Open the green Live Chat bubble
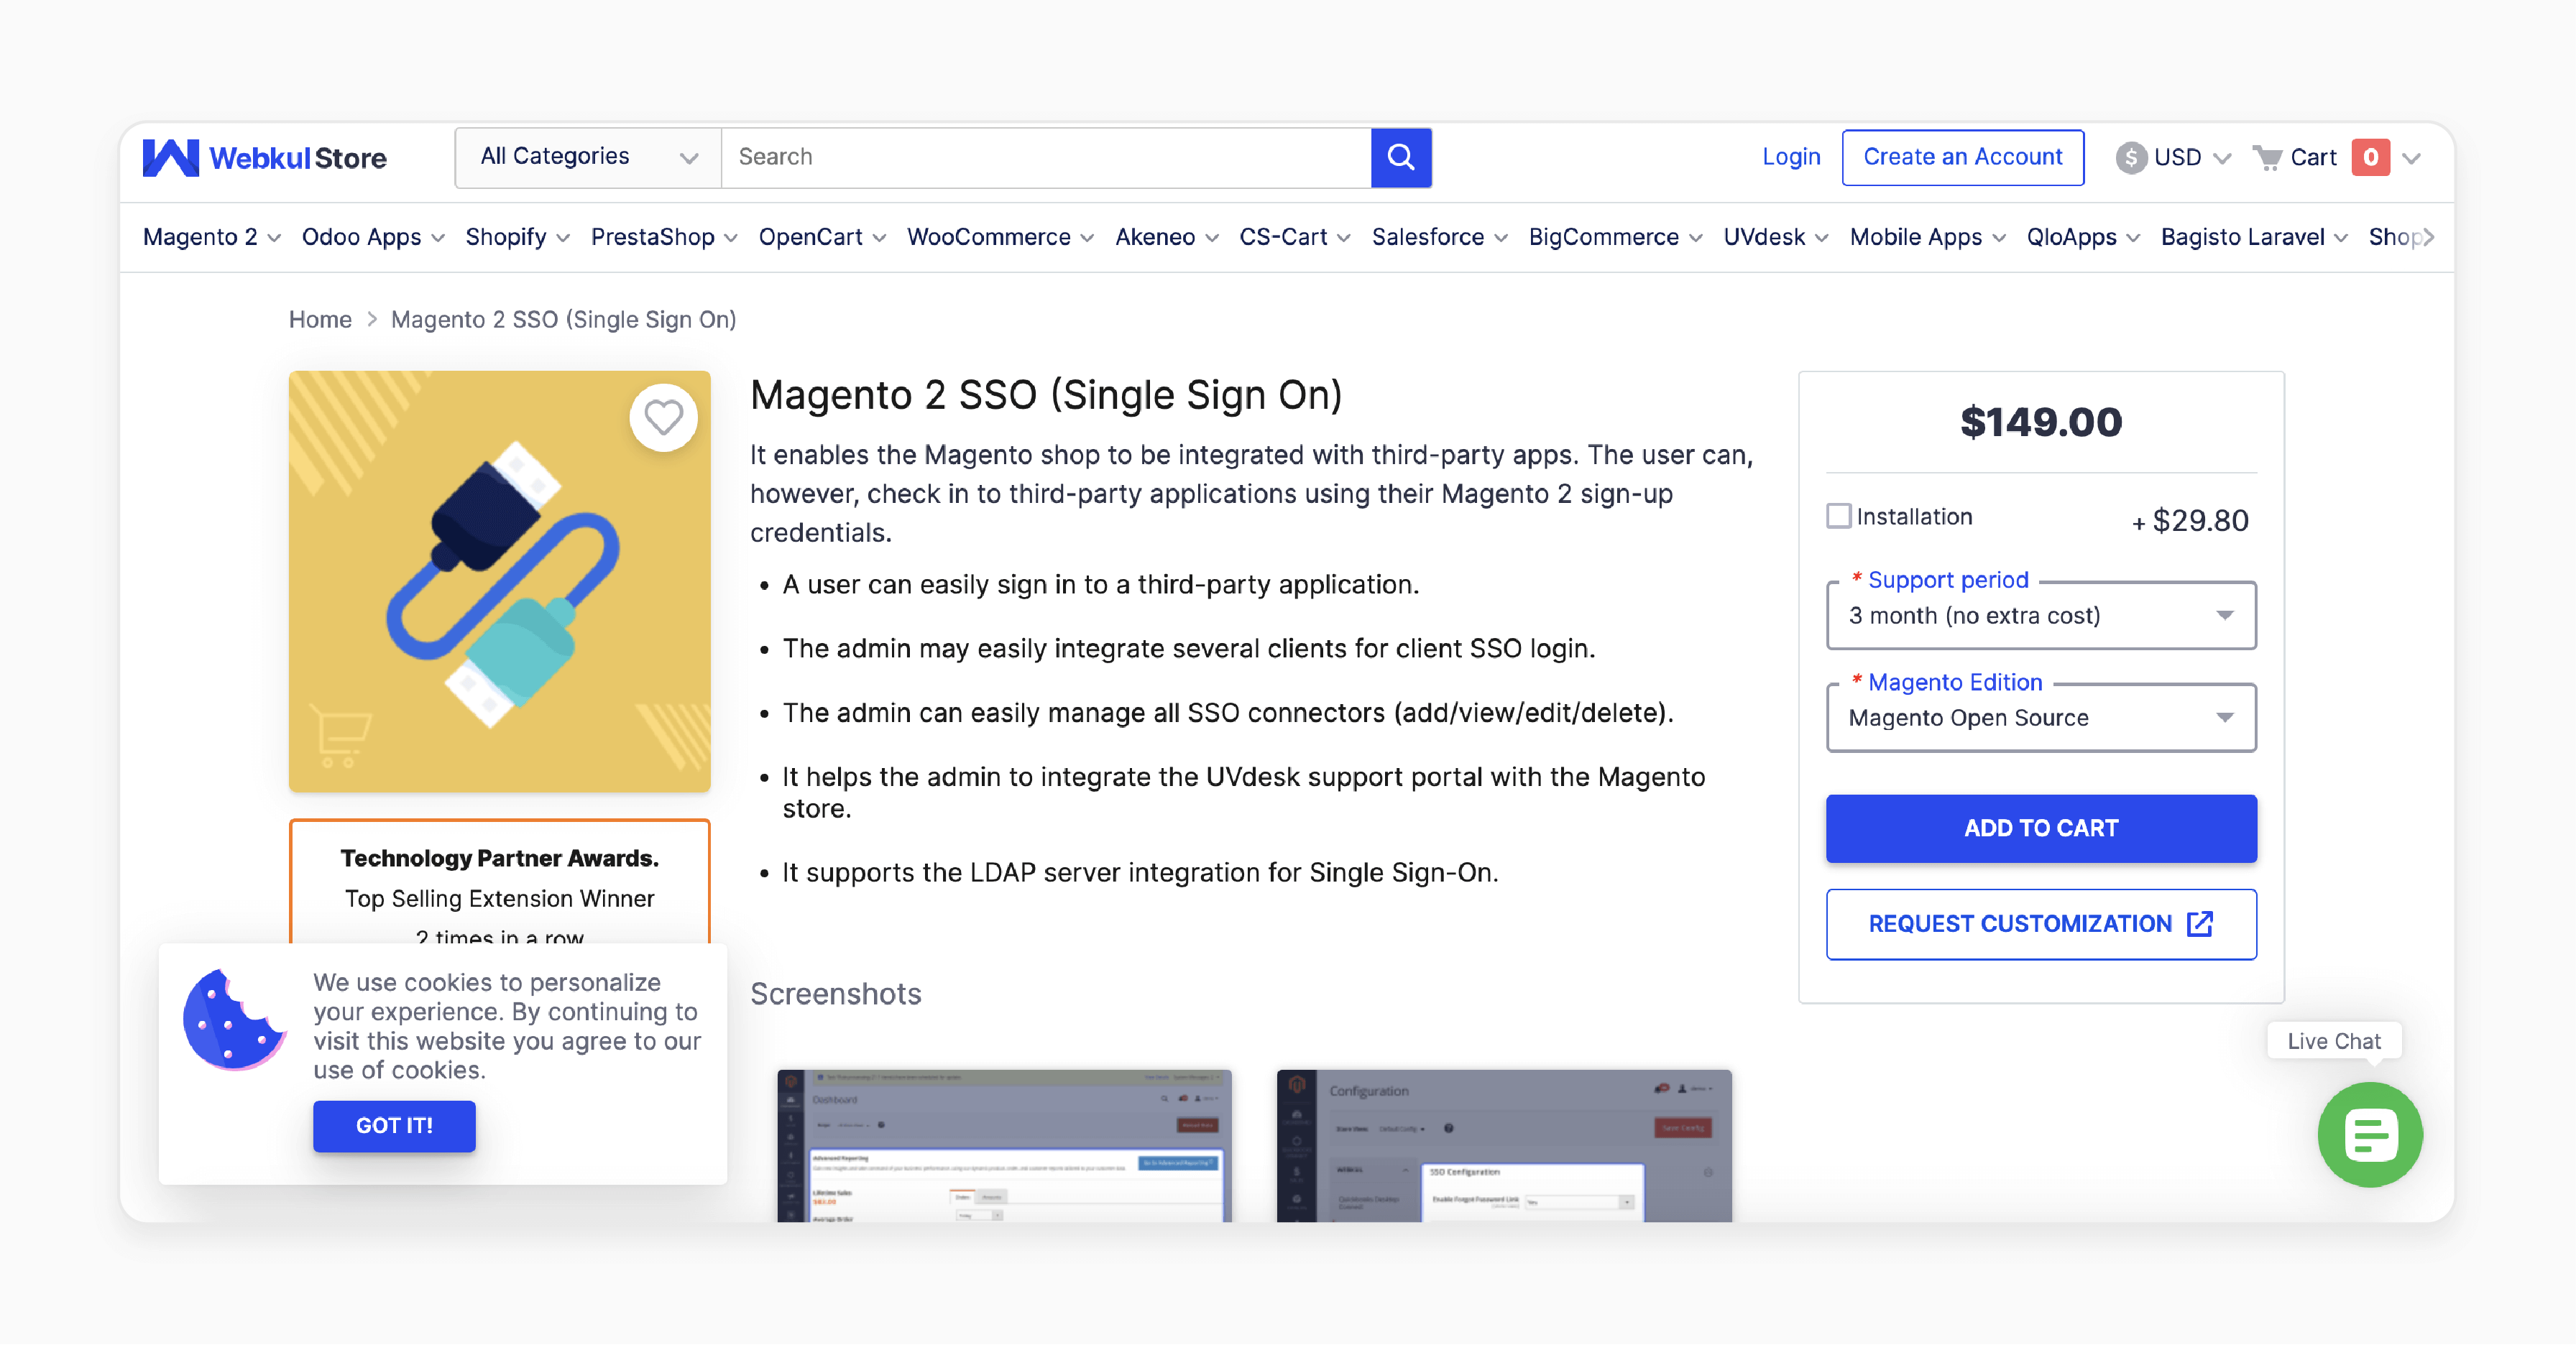The image size is (2576, 1345). 2370,1134
